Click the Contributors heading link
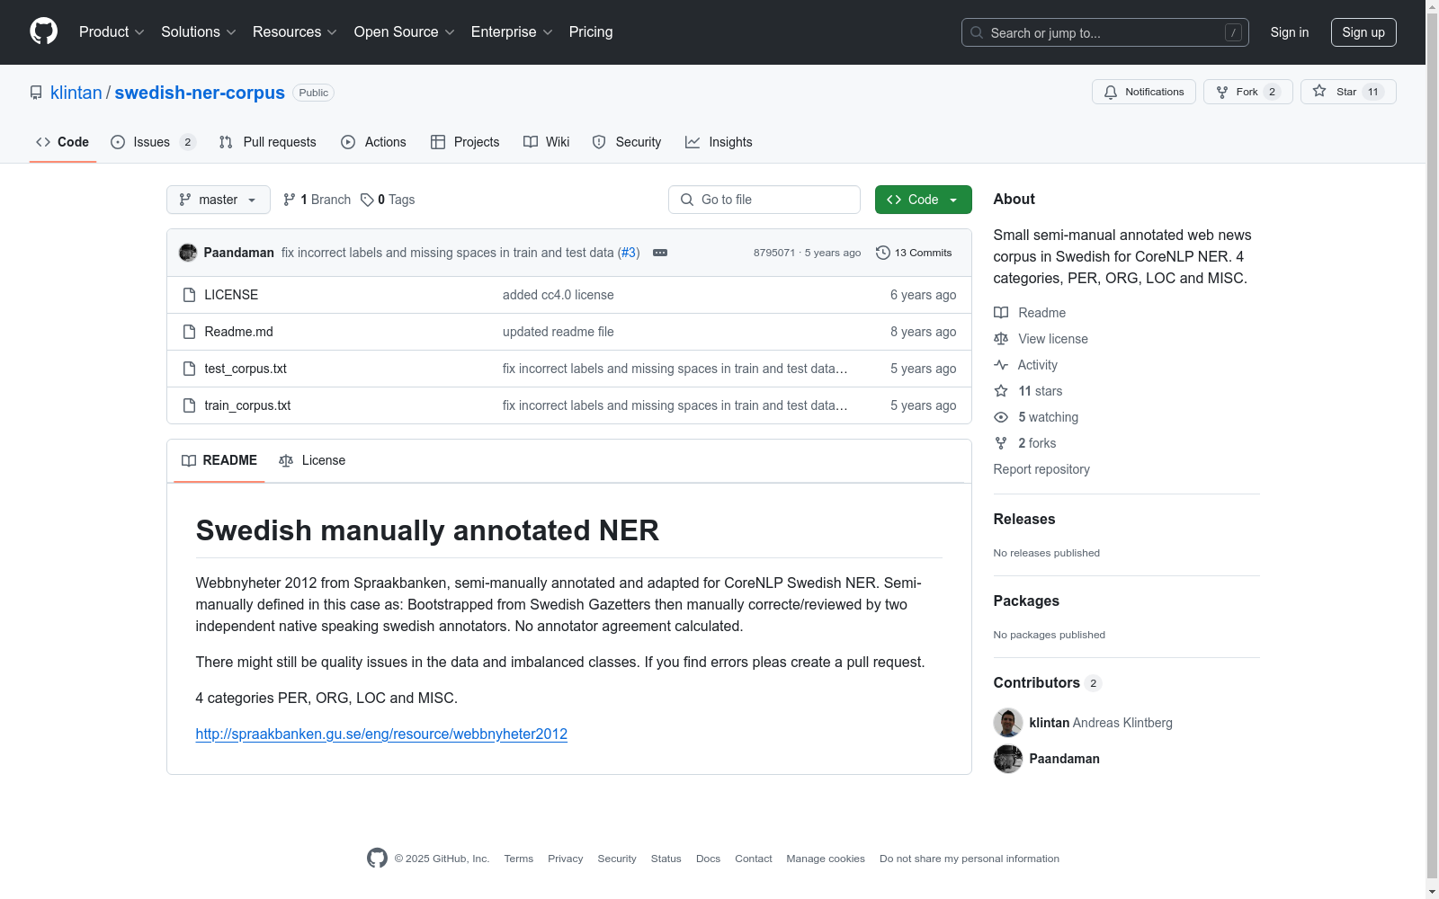The height and width of the screenshot is (899, 1439). (x=1048, y=683)
